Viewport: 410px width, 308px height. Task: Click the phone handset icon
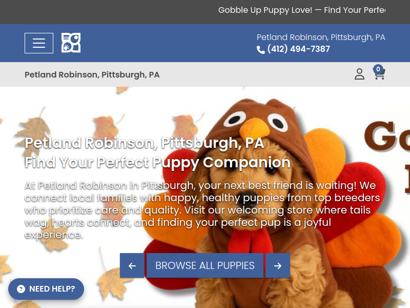click(x=261, y=49)
